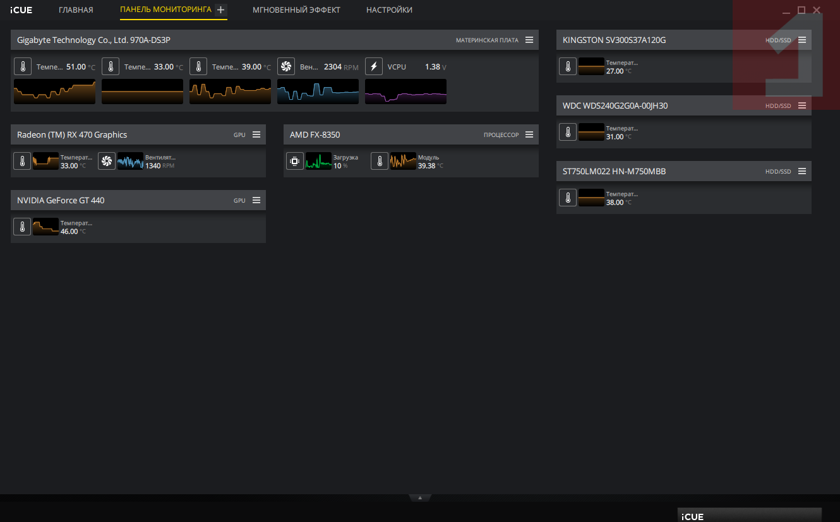Click the AMD FX-8350 module thermometer icon
The width and height of the screenshot is (840, 522).
click(x=380, y=161)
